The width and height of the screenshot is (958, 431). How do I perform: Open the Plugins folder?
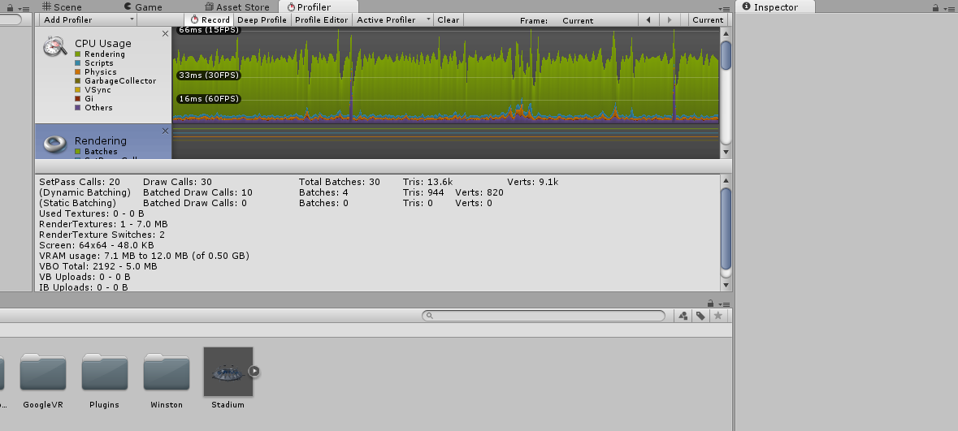pyautogui.click(x=105, y=372)
